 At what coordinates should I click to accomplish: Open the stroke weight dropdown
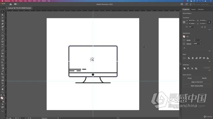(200, 40)
